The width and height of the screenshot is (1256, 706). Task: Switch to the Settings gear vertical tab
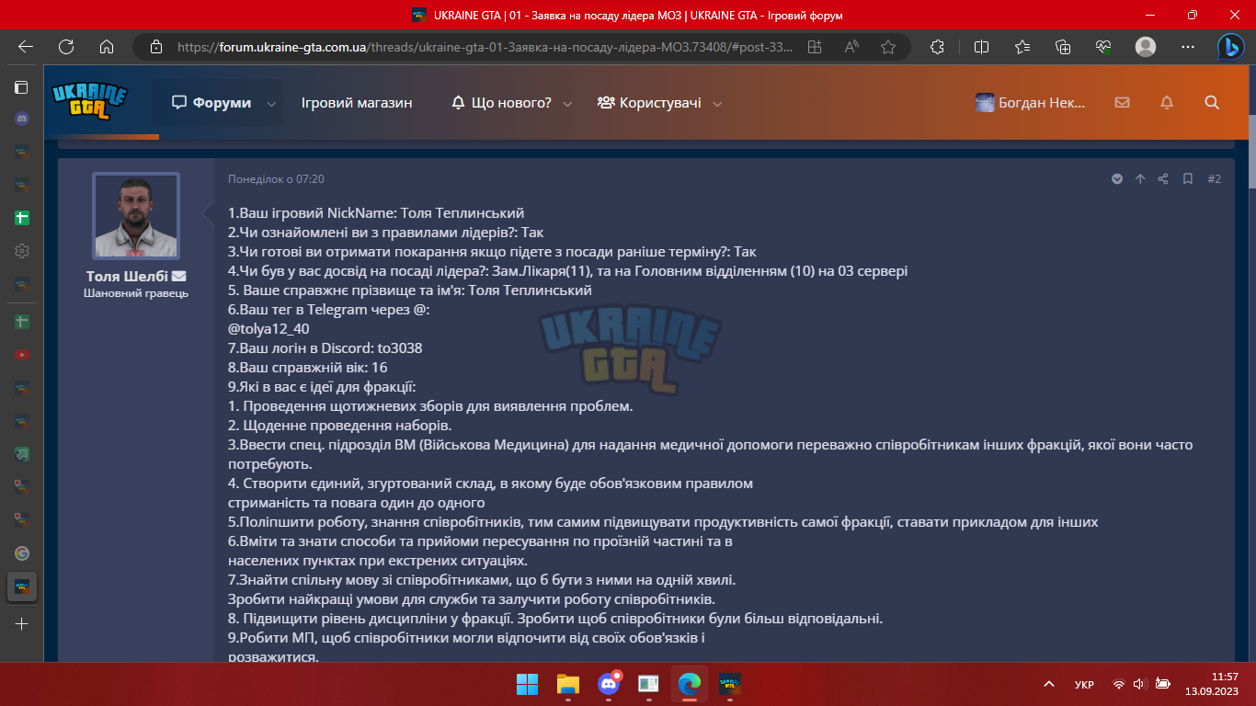(x=22, y=251)
